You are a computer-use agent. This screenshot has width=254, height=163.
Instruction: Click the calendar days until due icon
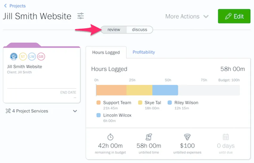click(x=226, y=137)
